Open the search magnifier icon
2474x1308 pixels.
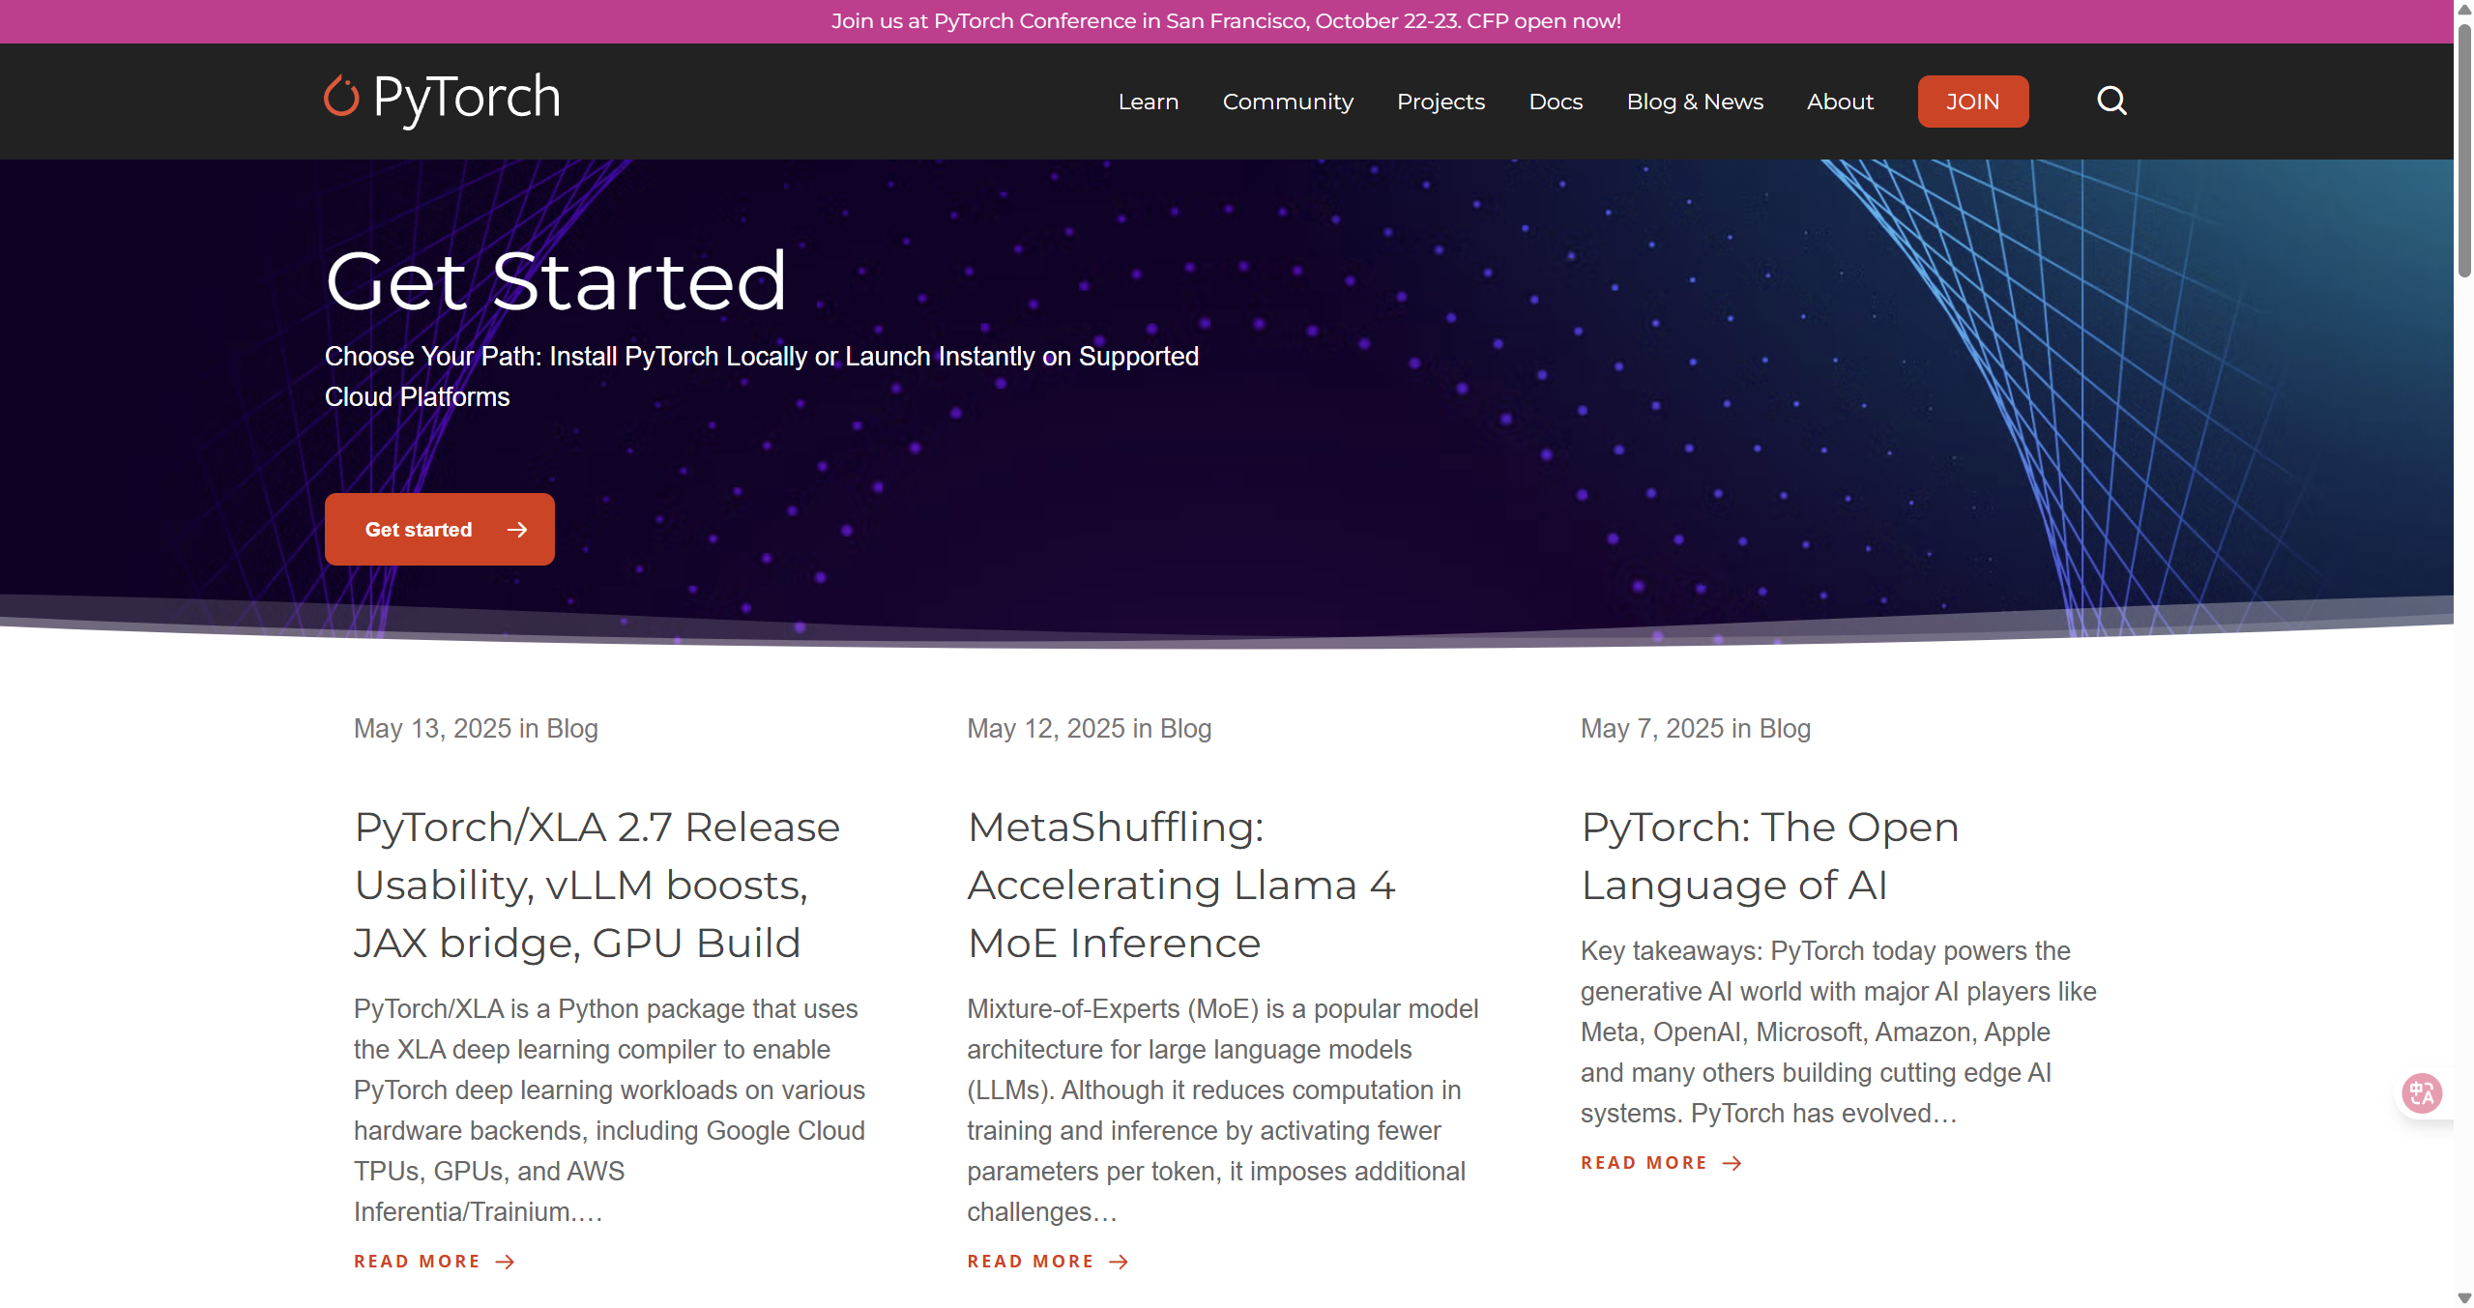click(2111, 101)
